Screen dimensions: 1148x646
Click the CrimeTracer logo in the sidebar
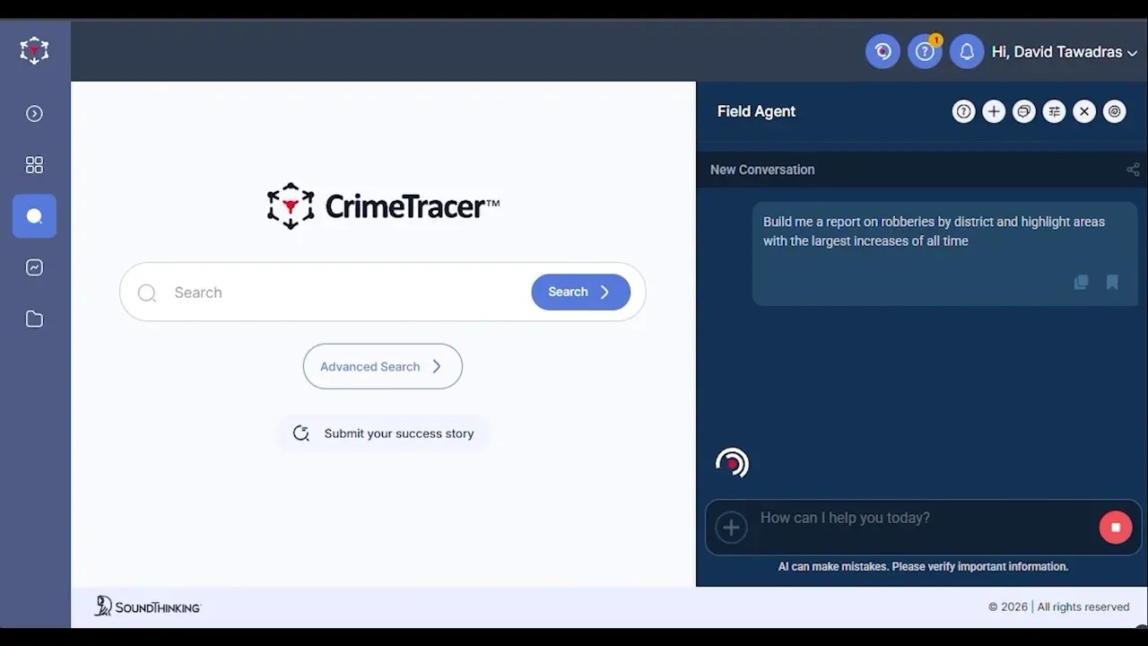[x=34, y=51]
